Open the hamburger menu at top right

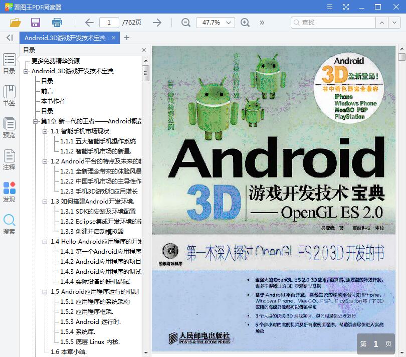(330, 7)
